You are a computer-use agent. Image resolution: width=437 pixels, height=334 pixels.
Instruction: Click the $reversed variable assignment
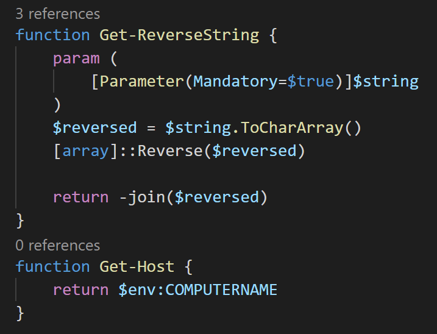[94, 128]
